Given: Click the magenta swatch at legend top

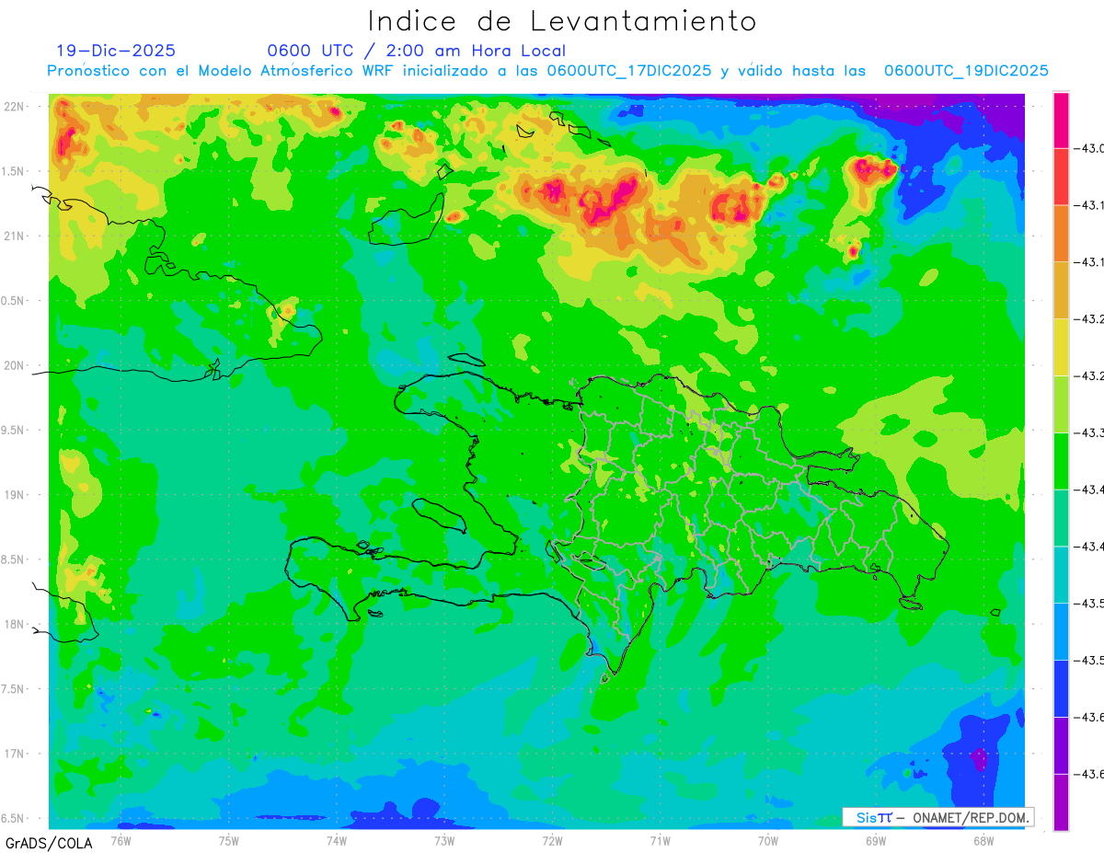Looking at the screenshot, I should coord(1061,120).
